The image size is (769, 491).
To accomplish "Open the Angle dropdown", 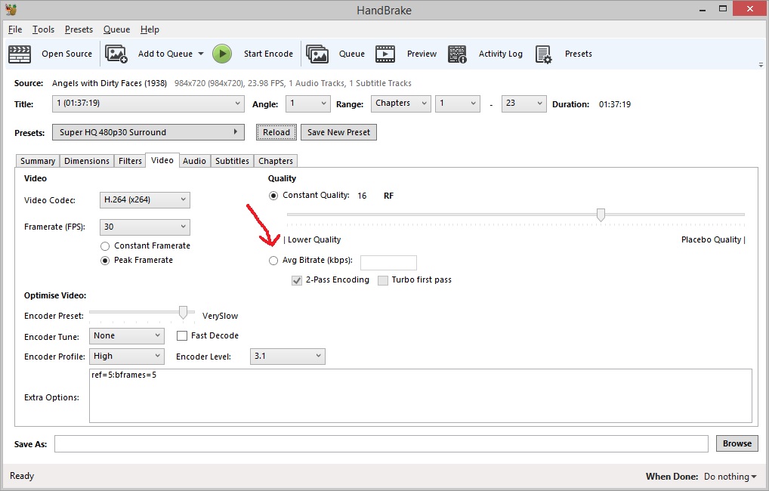I will point(308,103).
